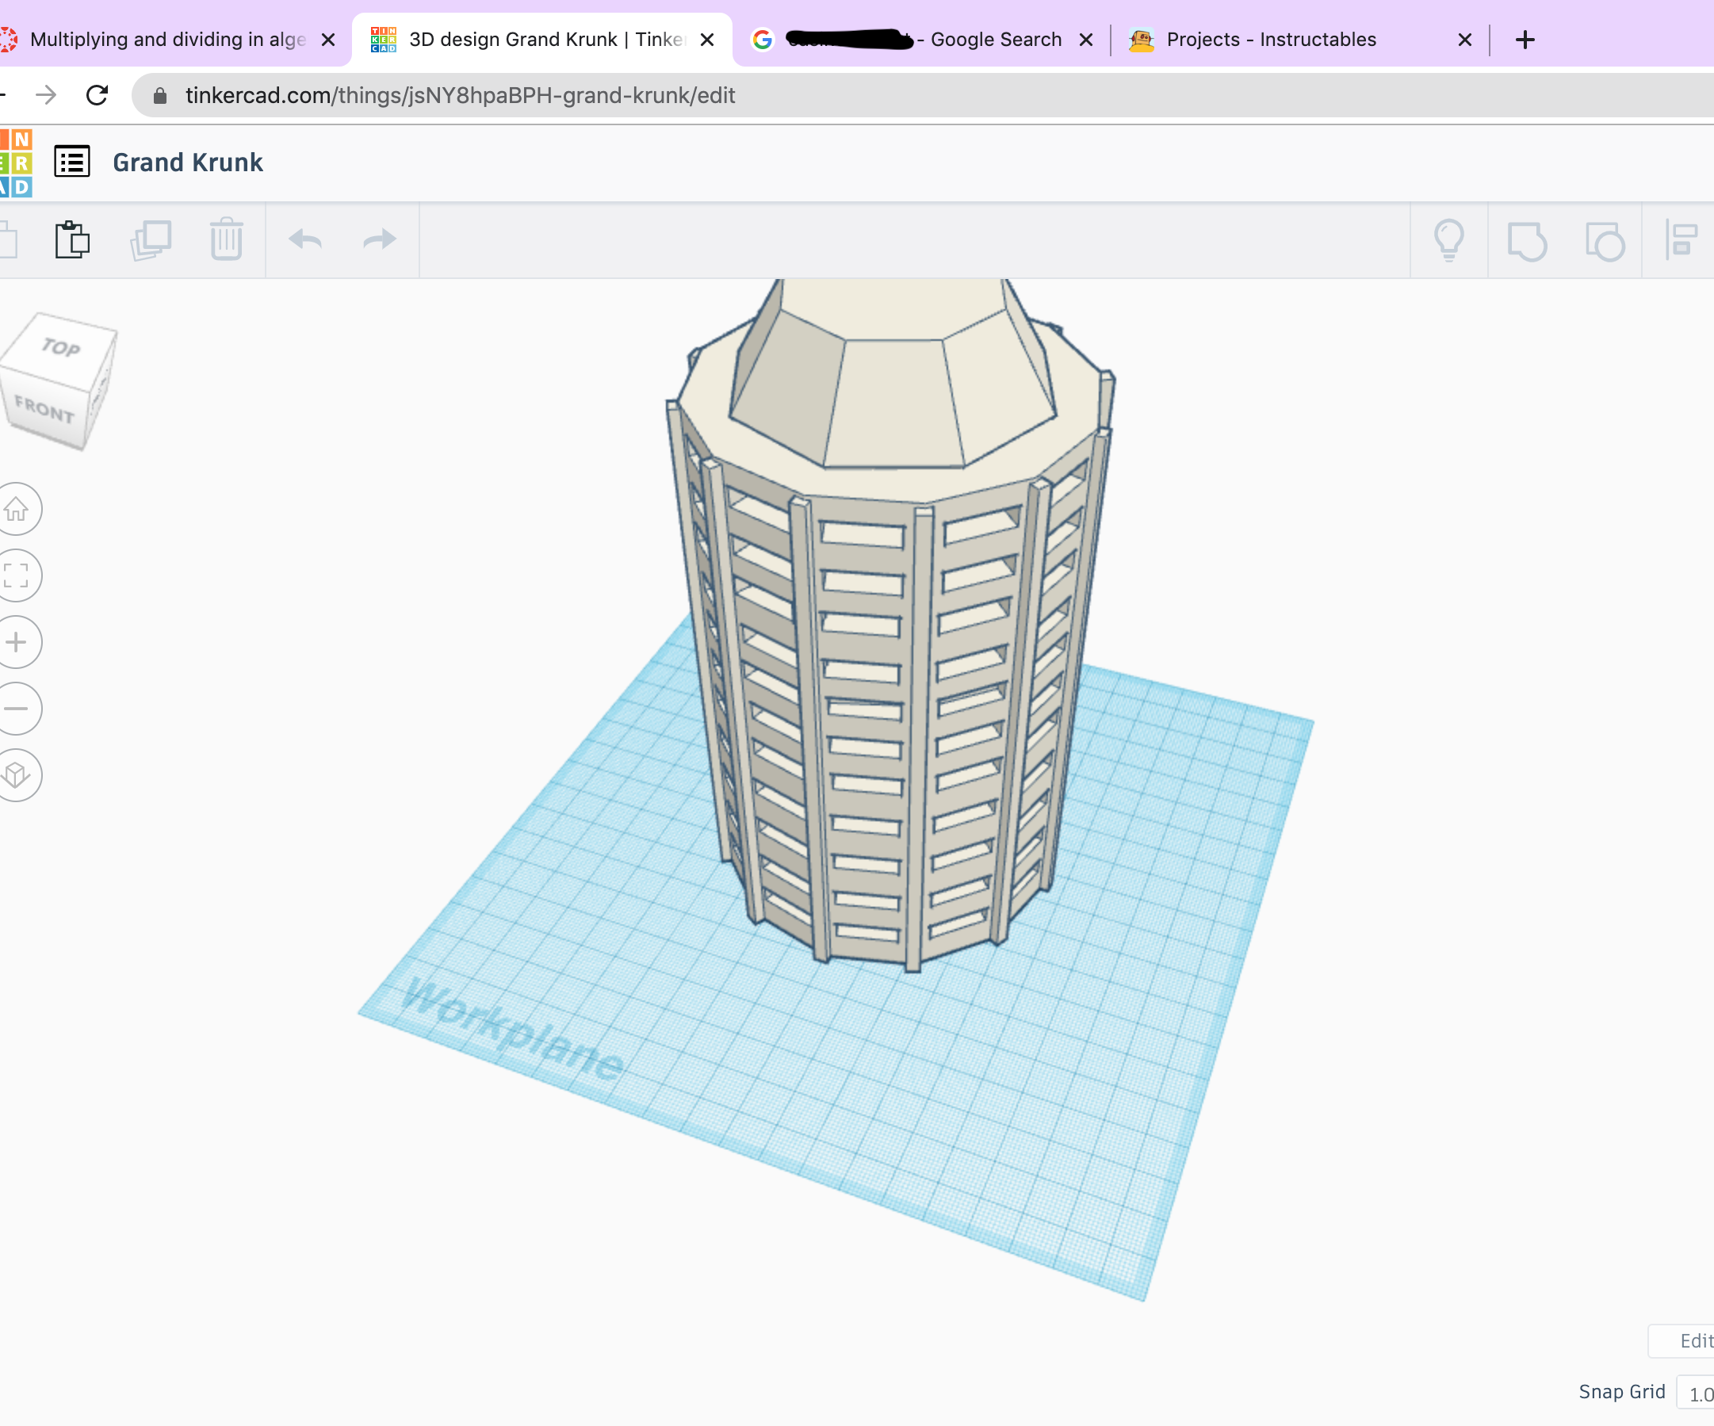
Task: Delete selection with trash icon
Action: 226,240
